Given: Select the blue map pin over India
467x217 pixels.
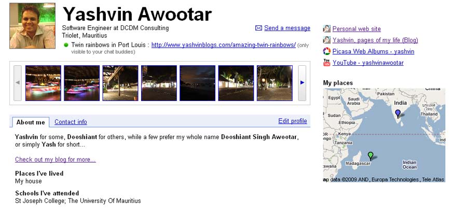Looking at the screenshot, I should (x=397, y=114).
